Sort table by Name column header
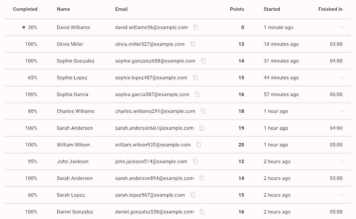356x219 pixels. coord(63,9)
